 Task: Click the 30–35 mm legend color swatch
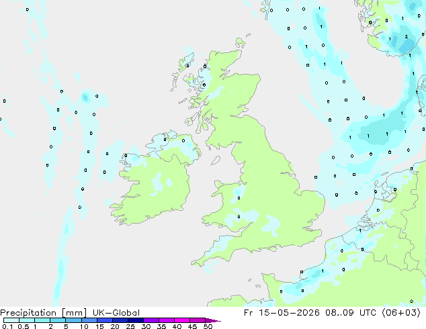[x=151, y=320]
